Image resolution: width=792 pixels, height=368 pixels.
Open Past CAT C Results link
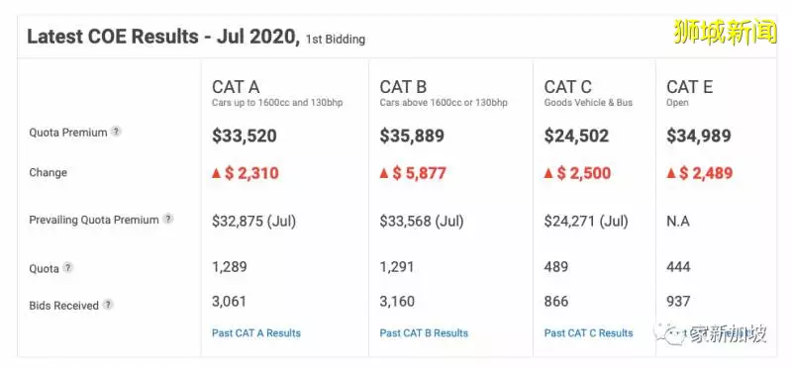588,333
